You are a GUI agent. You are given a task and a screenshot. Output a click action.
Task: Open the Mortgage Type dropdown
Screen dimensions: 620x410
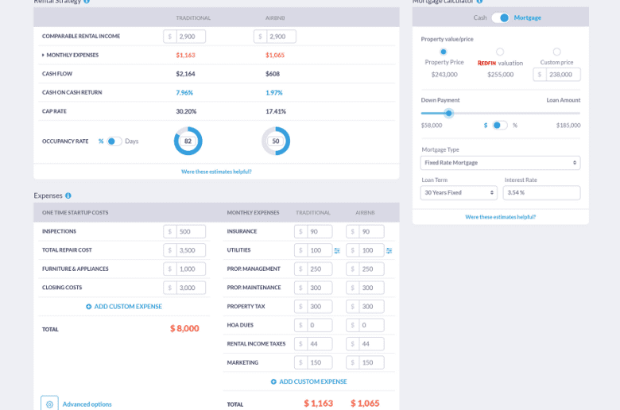click(x=500, y=163)
